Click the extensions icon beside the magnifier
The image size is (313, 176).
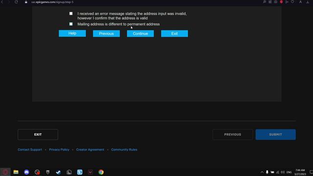270,2
